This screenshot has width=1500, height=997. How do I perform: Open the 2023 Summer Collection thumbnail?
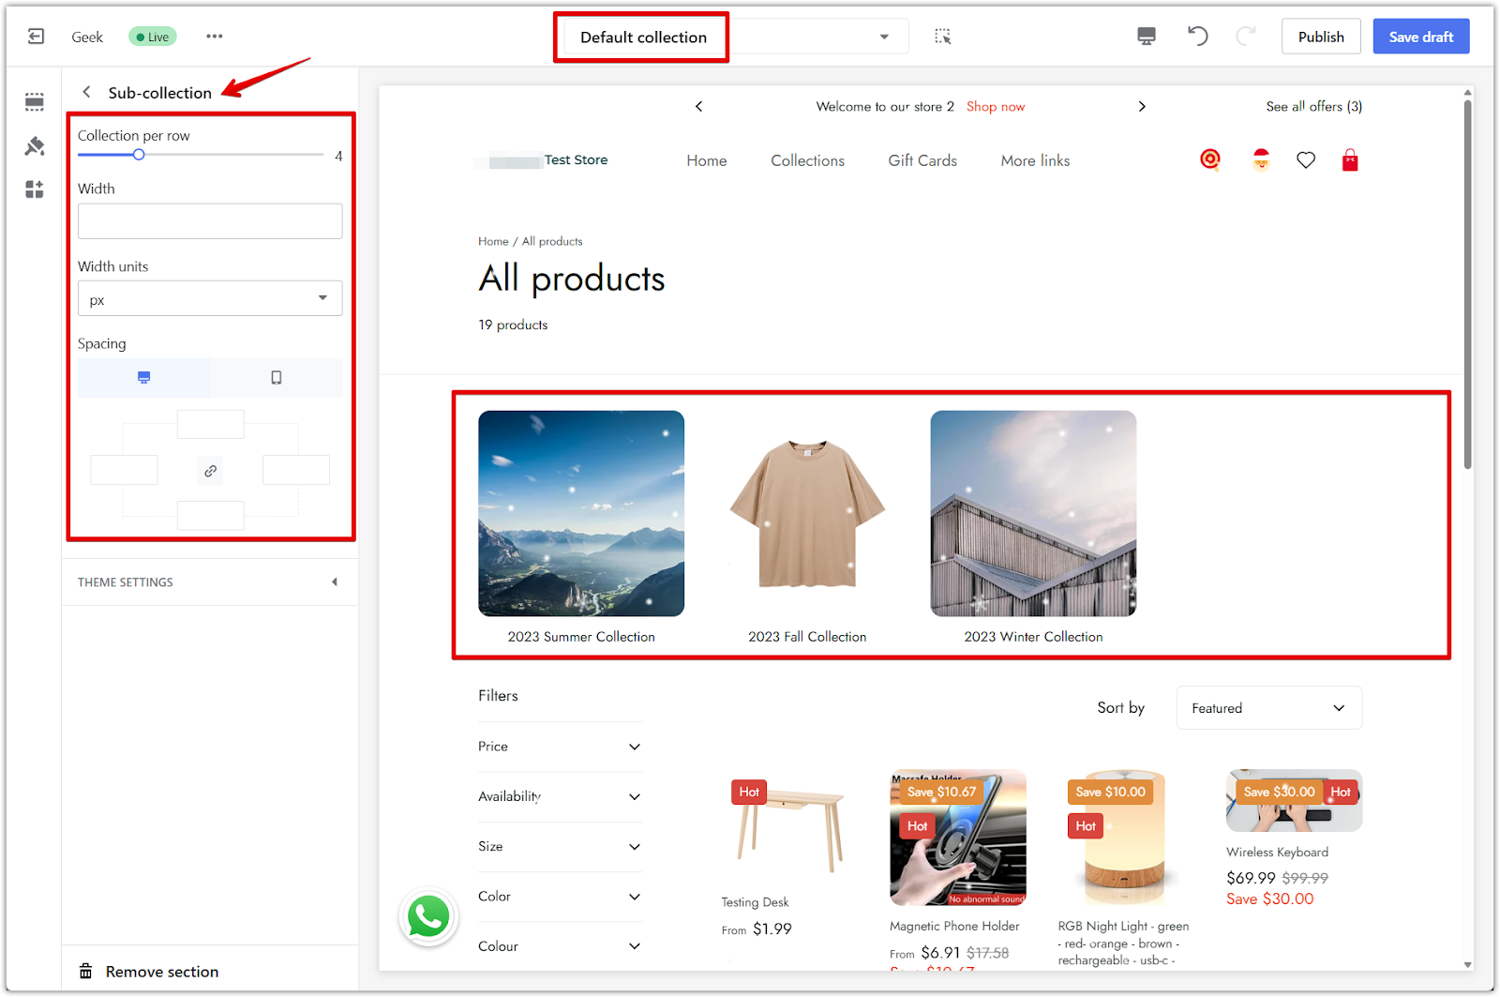(581, 513)
